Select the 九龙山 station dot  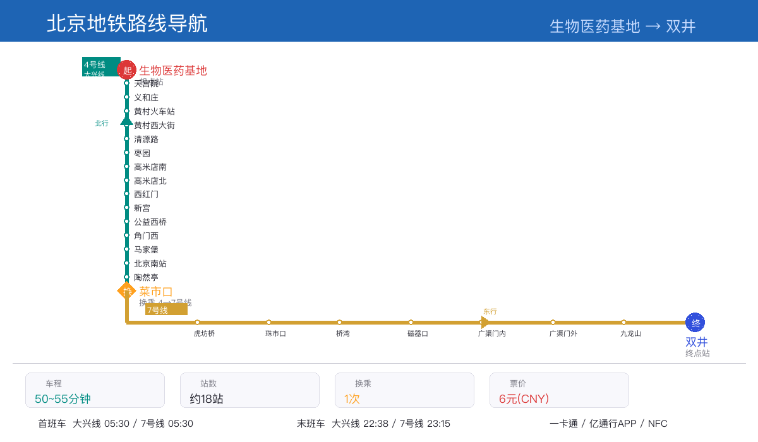pyautogui.click(x=623, y=323)
